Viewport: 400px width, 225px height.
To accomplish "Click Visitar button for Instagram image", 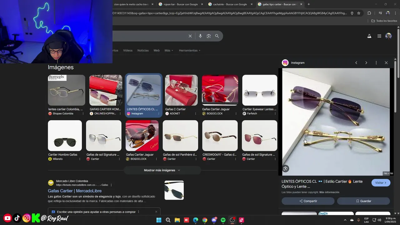I will [x=381, y=183].
